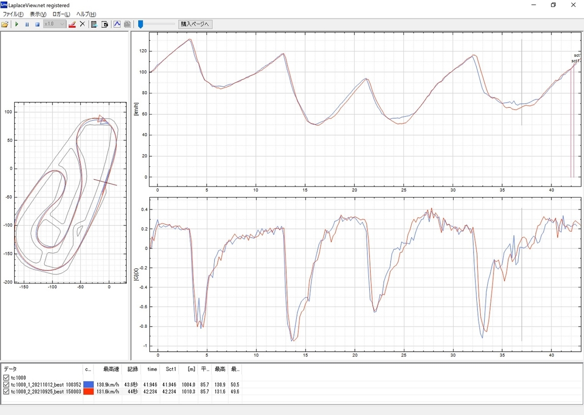Click the X delete toolbar icon

[x=82, y=24]
